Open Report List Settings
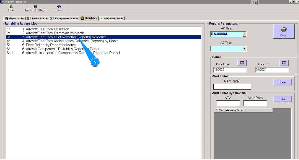The image size is (299, 160). 35,8
